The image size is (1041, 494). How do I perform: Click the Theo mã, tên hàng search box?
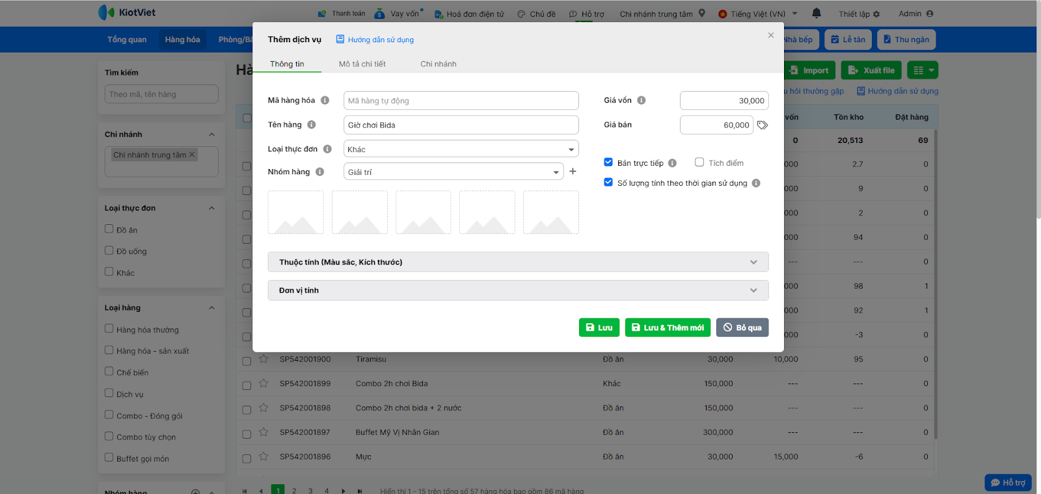coord(161,94)
